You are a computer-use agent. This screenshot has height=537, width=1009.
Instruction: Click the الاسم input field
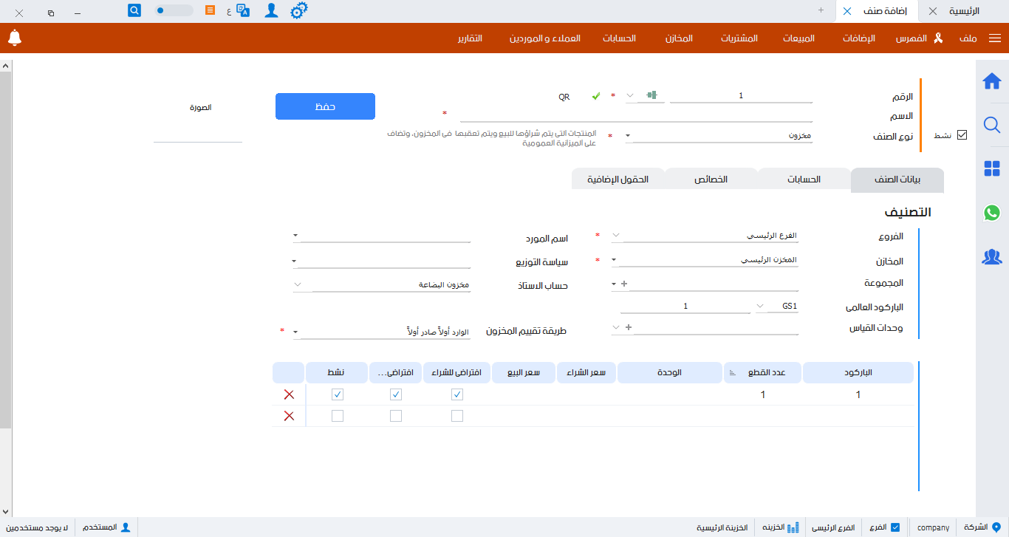click(635, 116)
